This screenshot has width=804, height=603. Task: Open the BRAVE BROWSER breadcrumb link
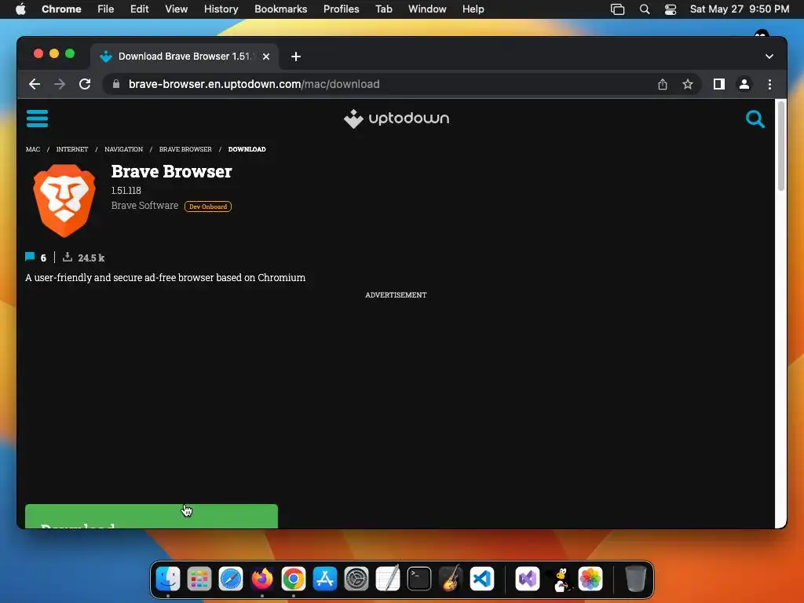(x=185, y=149)
